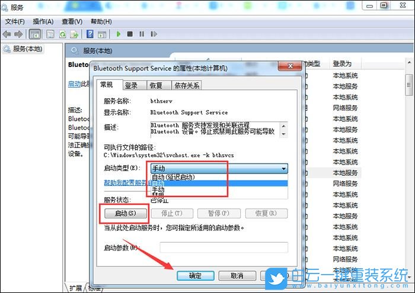
Task: Toggle the show/hide console tree icon
Action: point(35,34)
